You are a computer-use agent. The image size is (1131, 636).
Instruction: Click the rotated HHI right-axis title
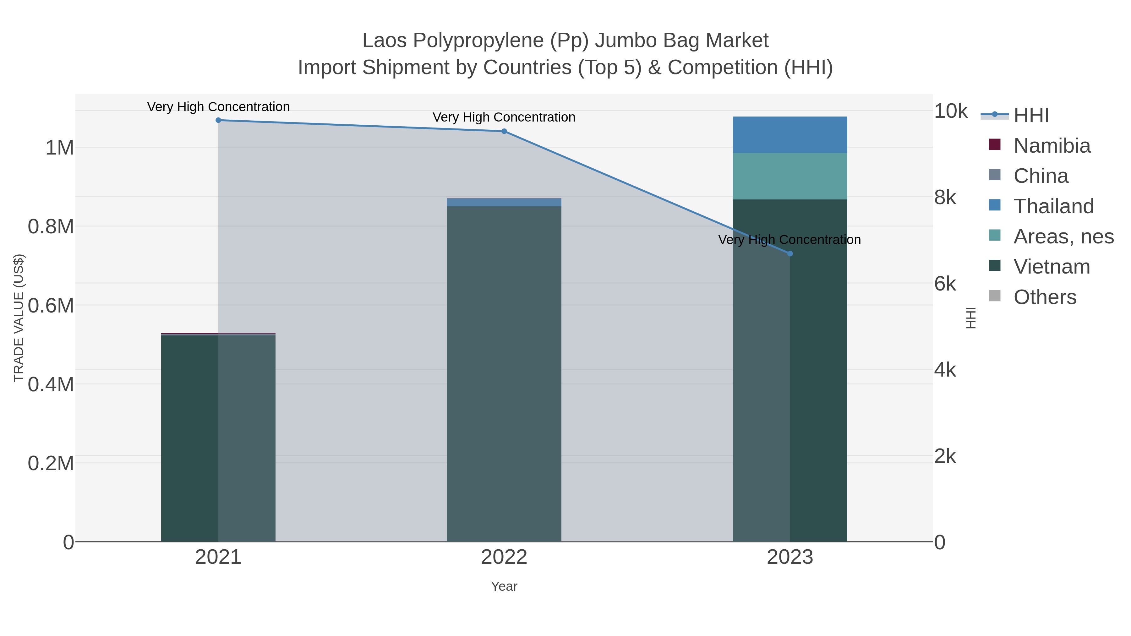[971, 318]
